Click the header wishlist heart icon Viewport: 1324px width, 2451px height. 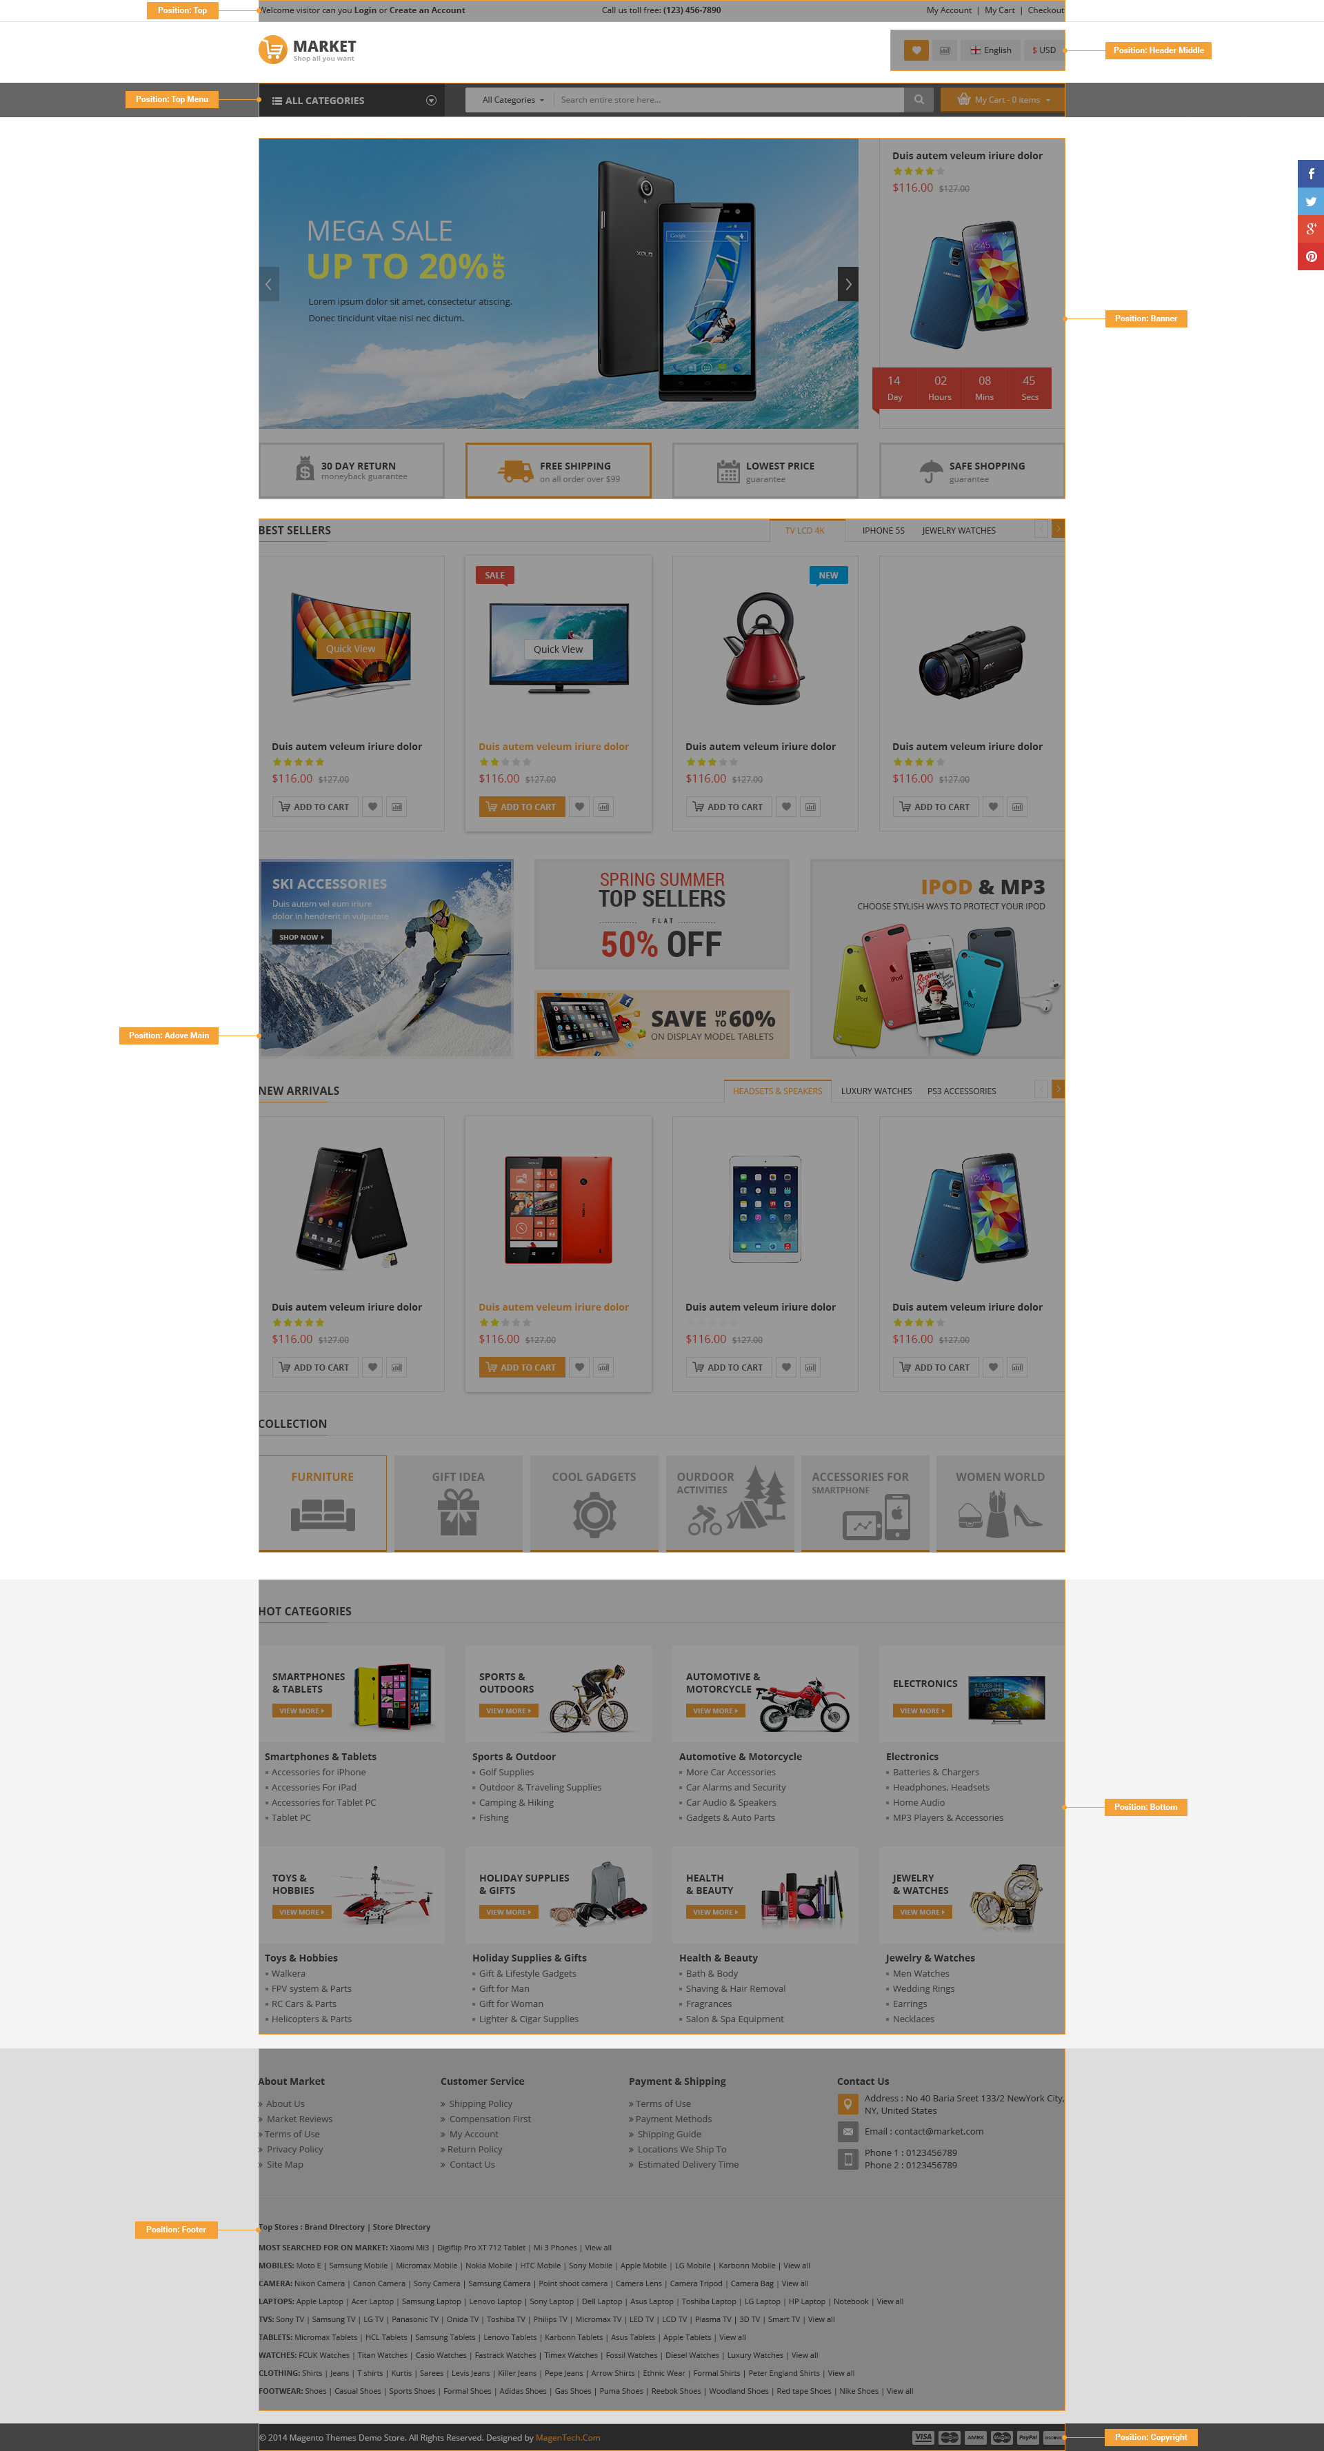pos(916,50)
